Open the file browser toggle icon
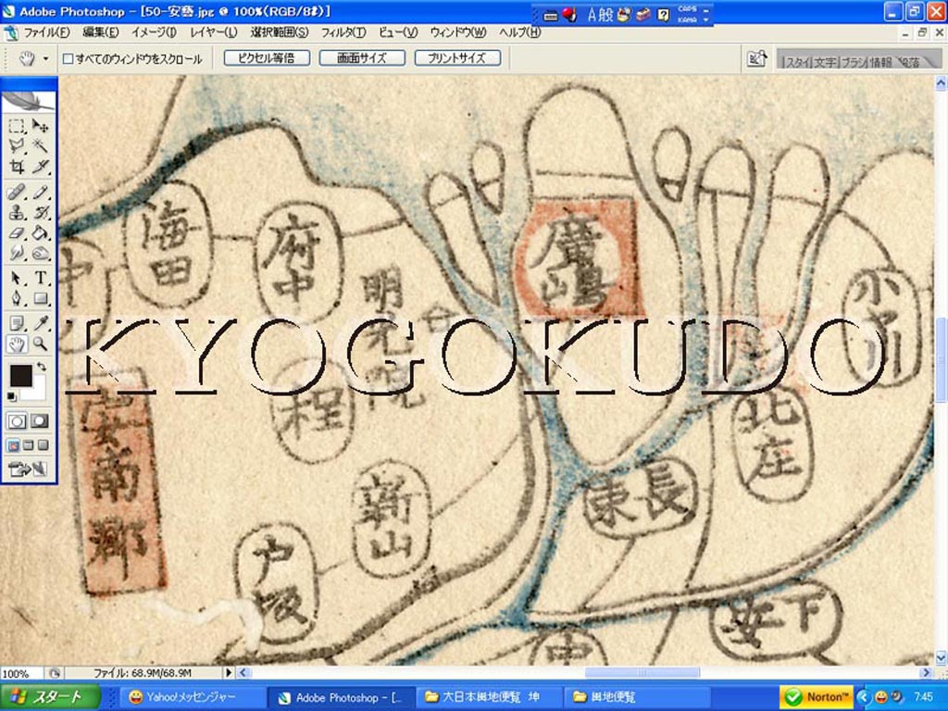Viewport: 948px width, 711px height. [x=757, y=58]
